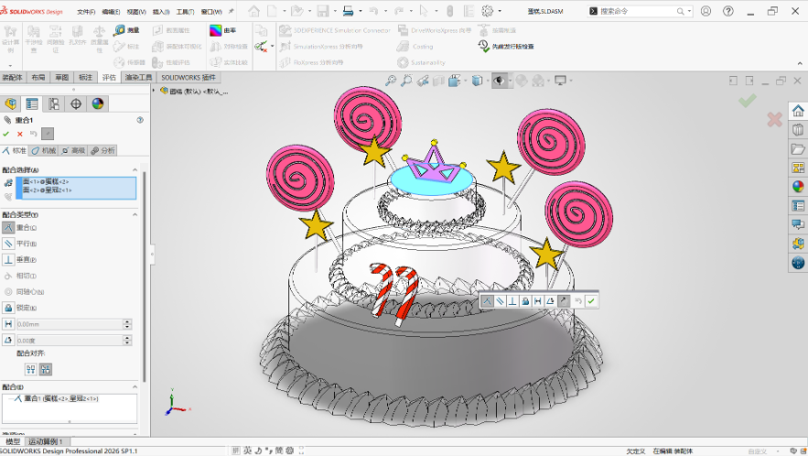This screenshot has height=456, width=808.
Task: Switch to the 运动算例 1 bottom tab
Action: [46, 441]
